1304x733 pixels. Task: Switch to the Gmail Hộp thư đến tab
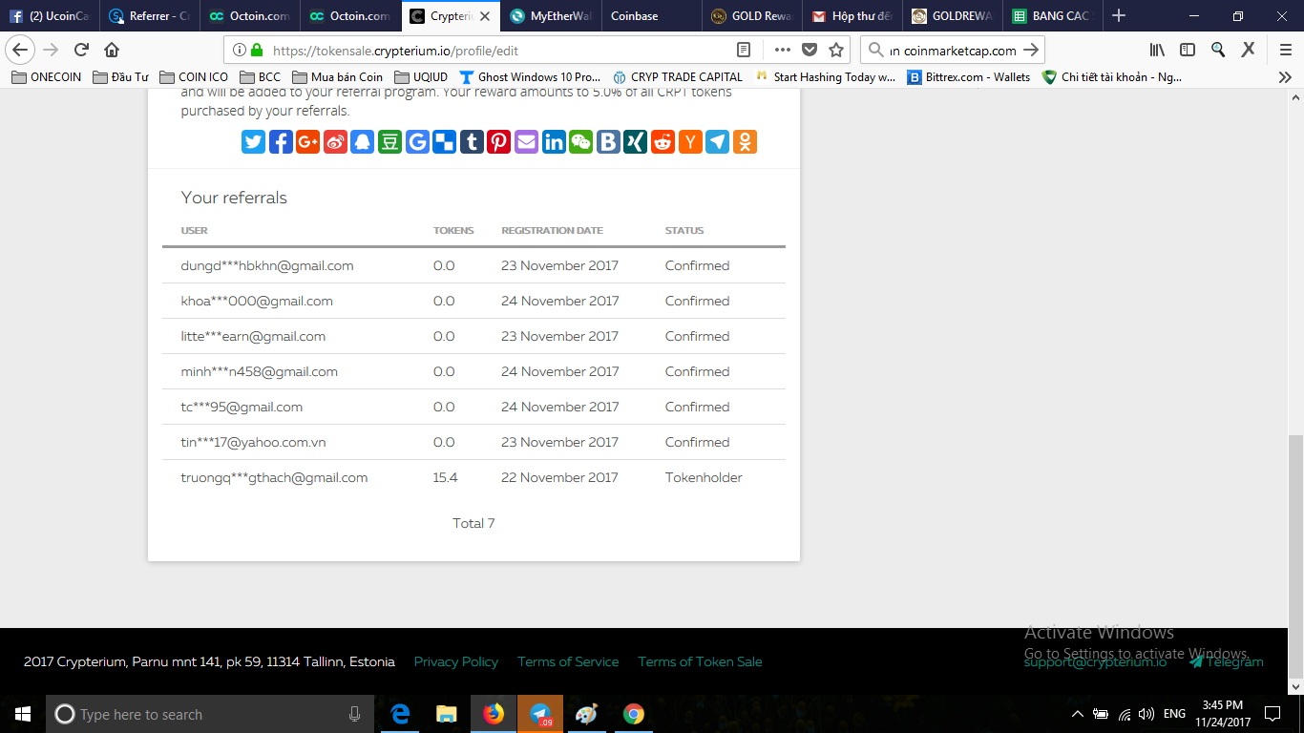851,16
